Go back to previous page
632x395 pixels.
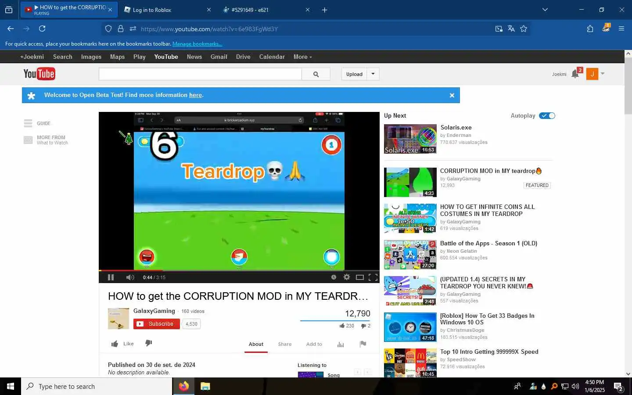click(x=11, y=29)
